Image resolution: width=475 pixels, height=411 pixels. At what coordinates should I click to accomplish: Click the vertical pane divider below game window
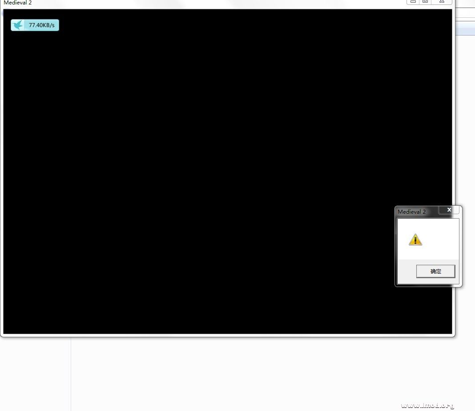coord(71,373)
